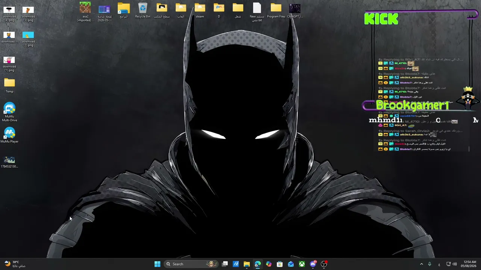Open Microsoft Store from taskbar
The image size is (481, 270).
coord(280,264)
